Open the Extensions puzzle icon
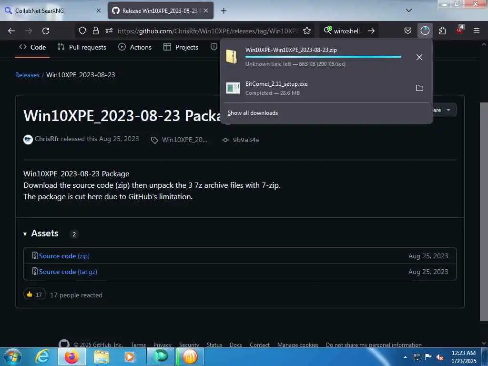The width and height of the screenshot is (488, 366). pyautogui.click(x=442, y=31)
